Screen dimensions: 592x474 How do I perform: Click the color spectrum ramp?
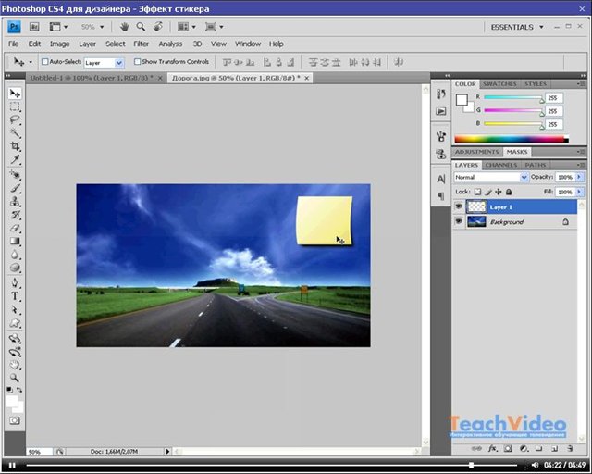point(512,139)
